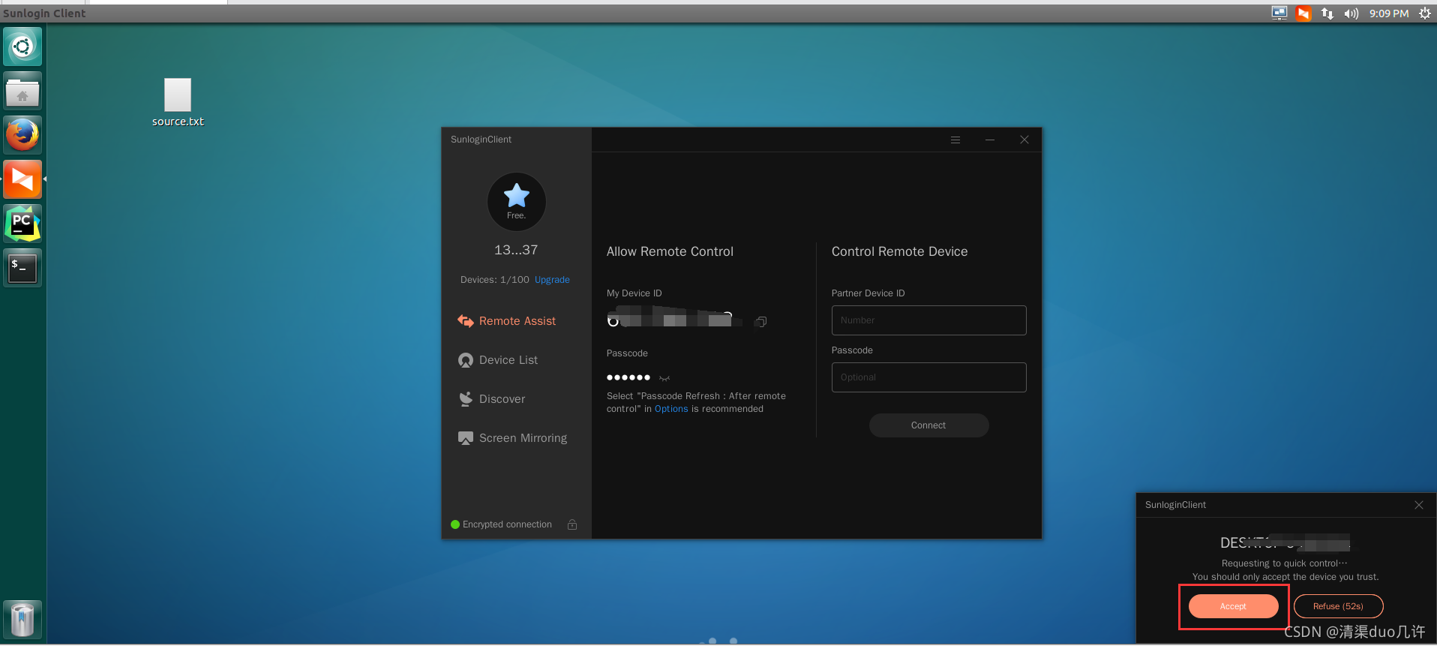Launch Firefox from the Ubuntu launcher

tap(22, 135)
